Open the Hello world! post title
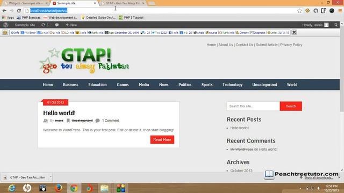 [x=59, y=113]
